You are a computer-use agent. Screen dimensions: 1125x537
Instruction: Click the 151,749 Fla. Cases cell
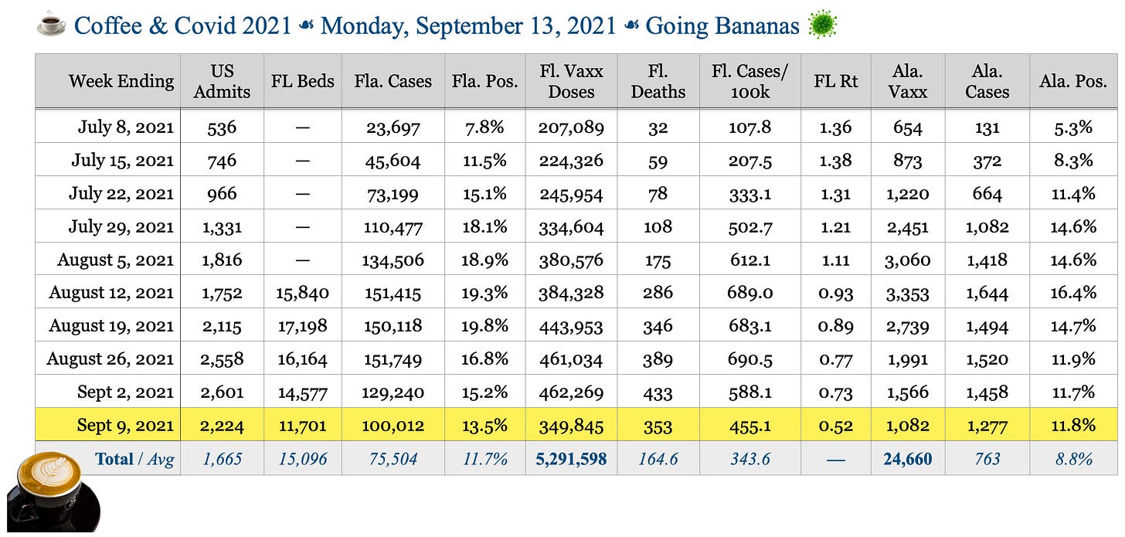tap(393, 359)
